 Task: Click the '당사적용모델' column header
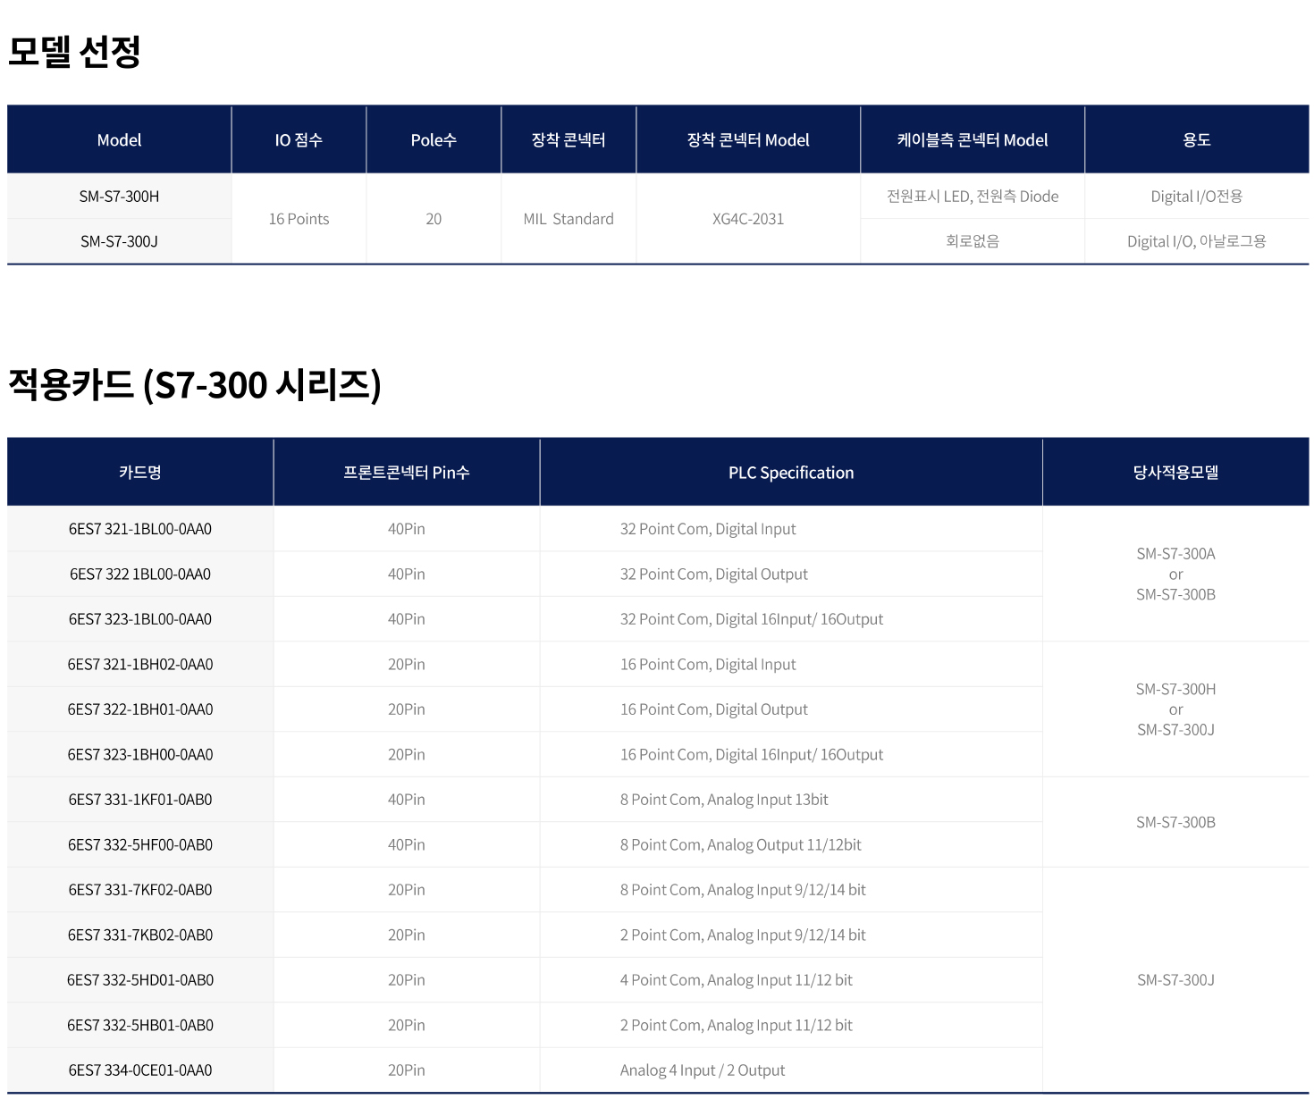1176,473
